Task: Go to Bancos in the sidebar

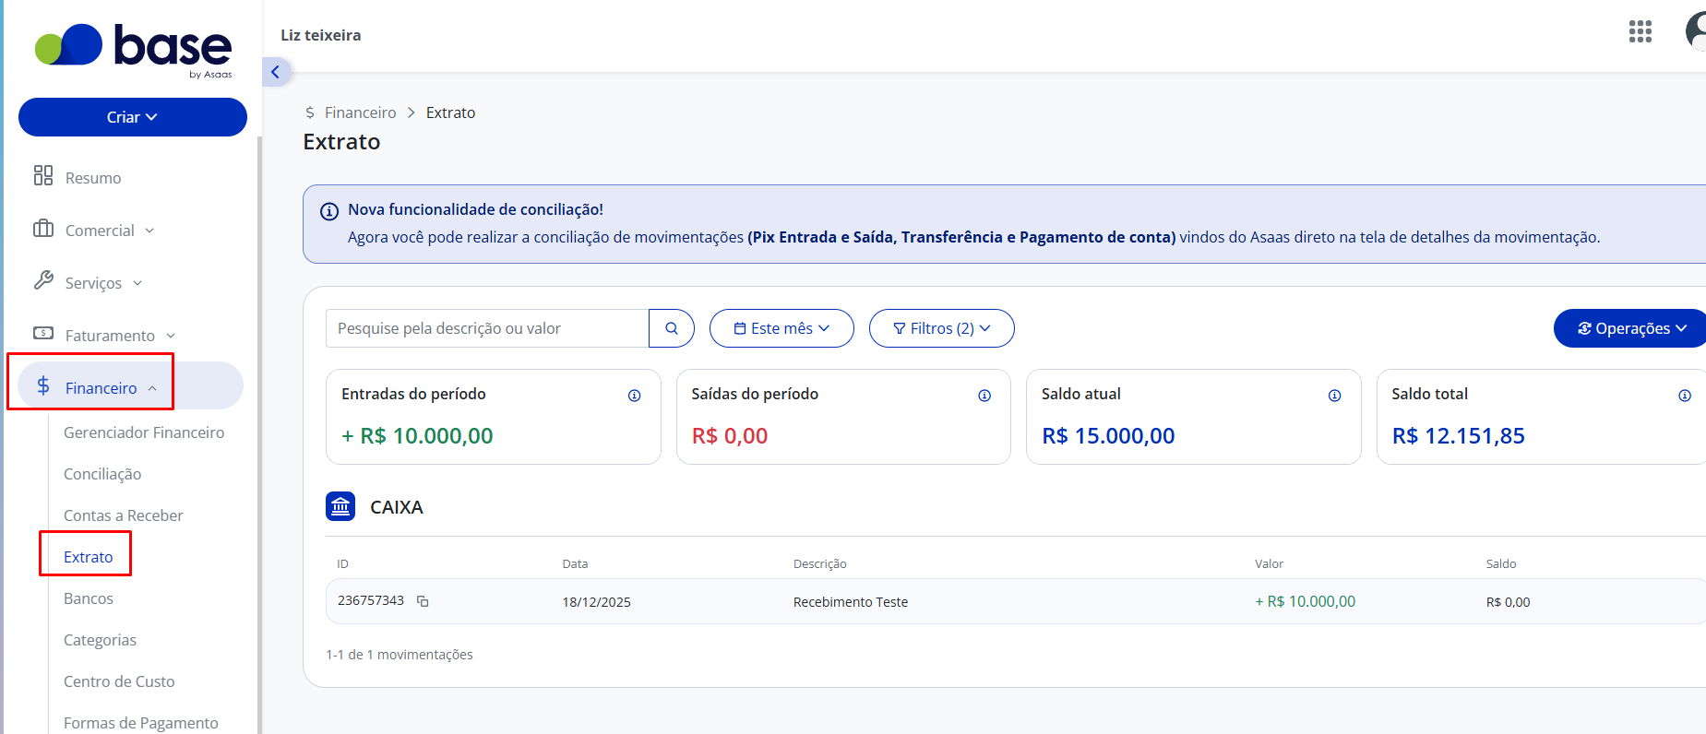Action: pyautogui.click(x=89, y=598)
